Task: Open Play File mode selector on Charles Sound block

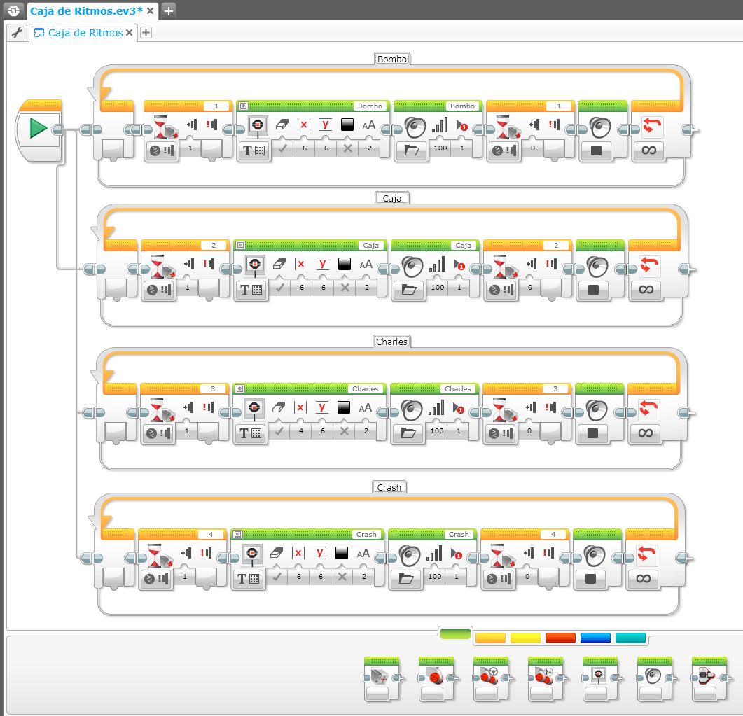Action: coord(408,433)
